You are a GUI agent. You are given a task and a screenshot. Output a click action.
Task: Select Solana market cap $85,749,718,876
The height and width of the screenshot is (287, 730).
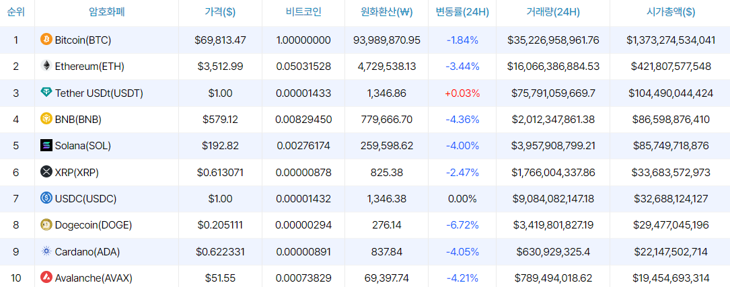[671, 146]
